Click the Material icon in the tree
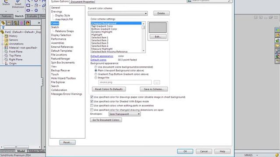The width and height of the screenshot is (280, 157). (6, 48)
